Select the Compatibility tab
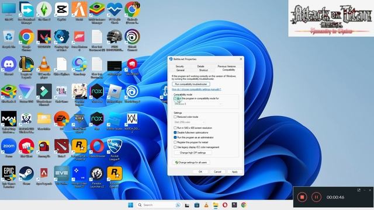The height and width of the screenshot is (210, 374). [228, 70]
